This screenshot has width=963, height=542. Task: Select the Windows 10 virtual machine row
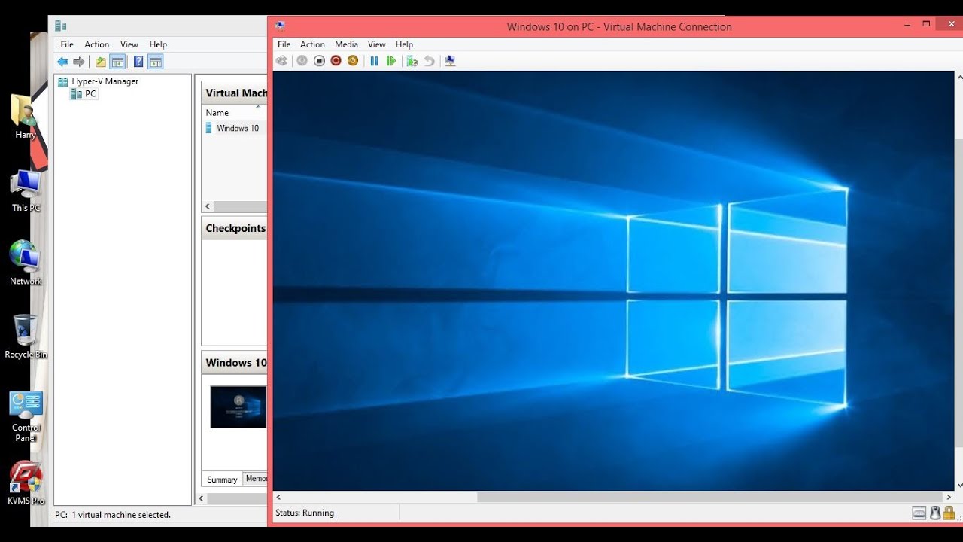coord(235,128)
